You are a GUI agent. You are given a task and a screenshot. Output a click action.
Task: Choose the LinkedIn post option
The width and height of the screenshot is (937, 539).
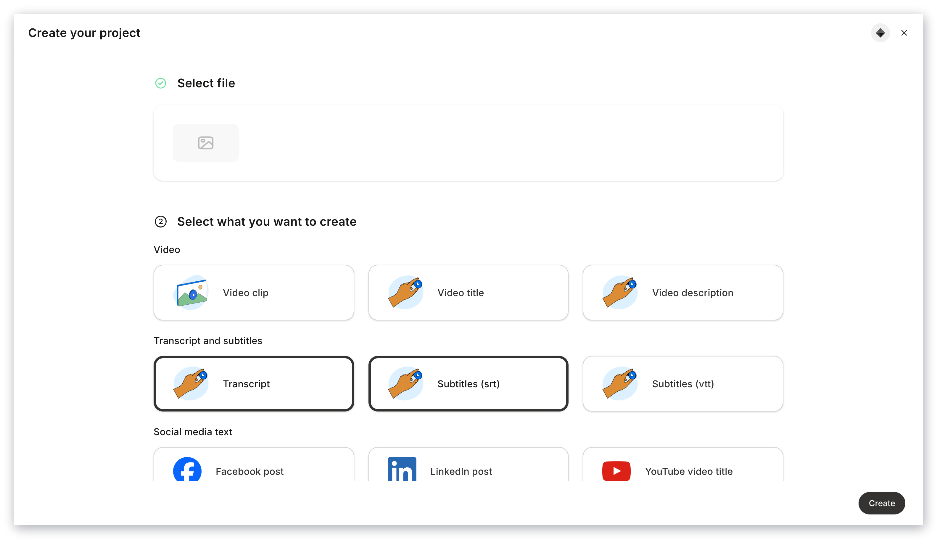[x=468, y=464]
